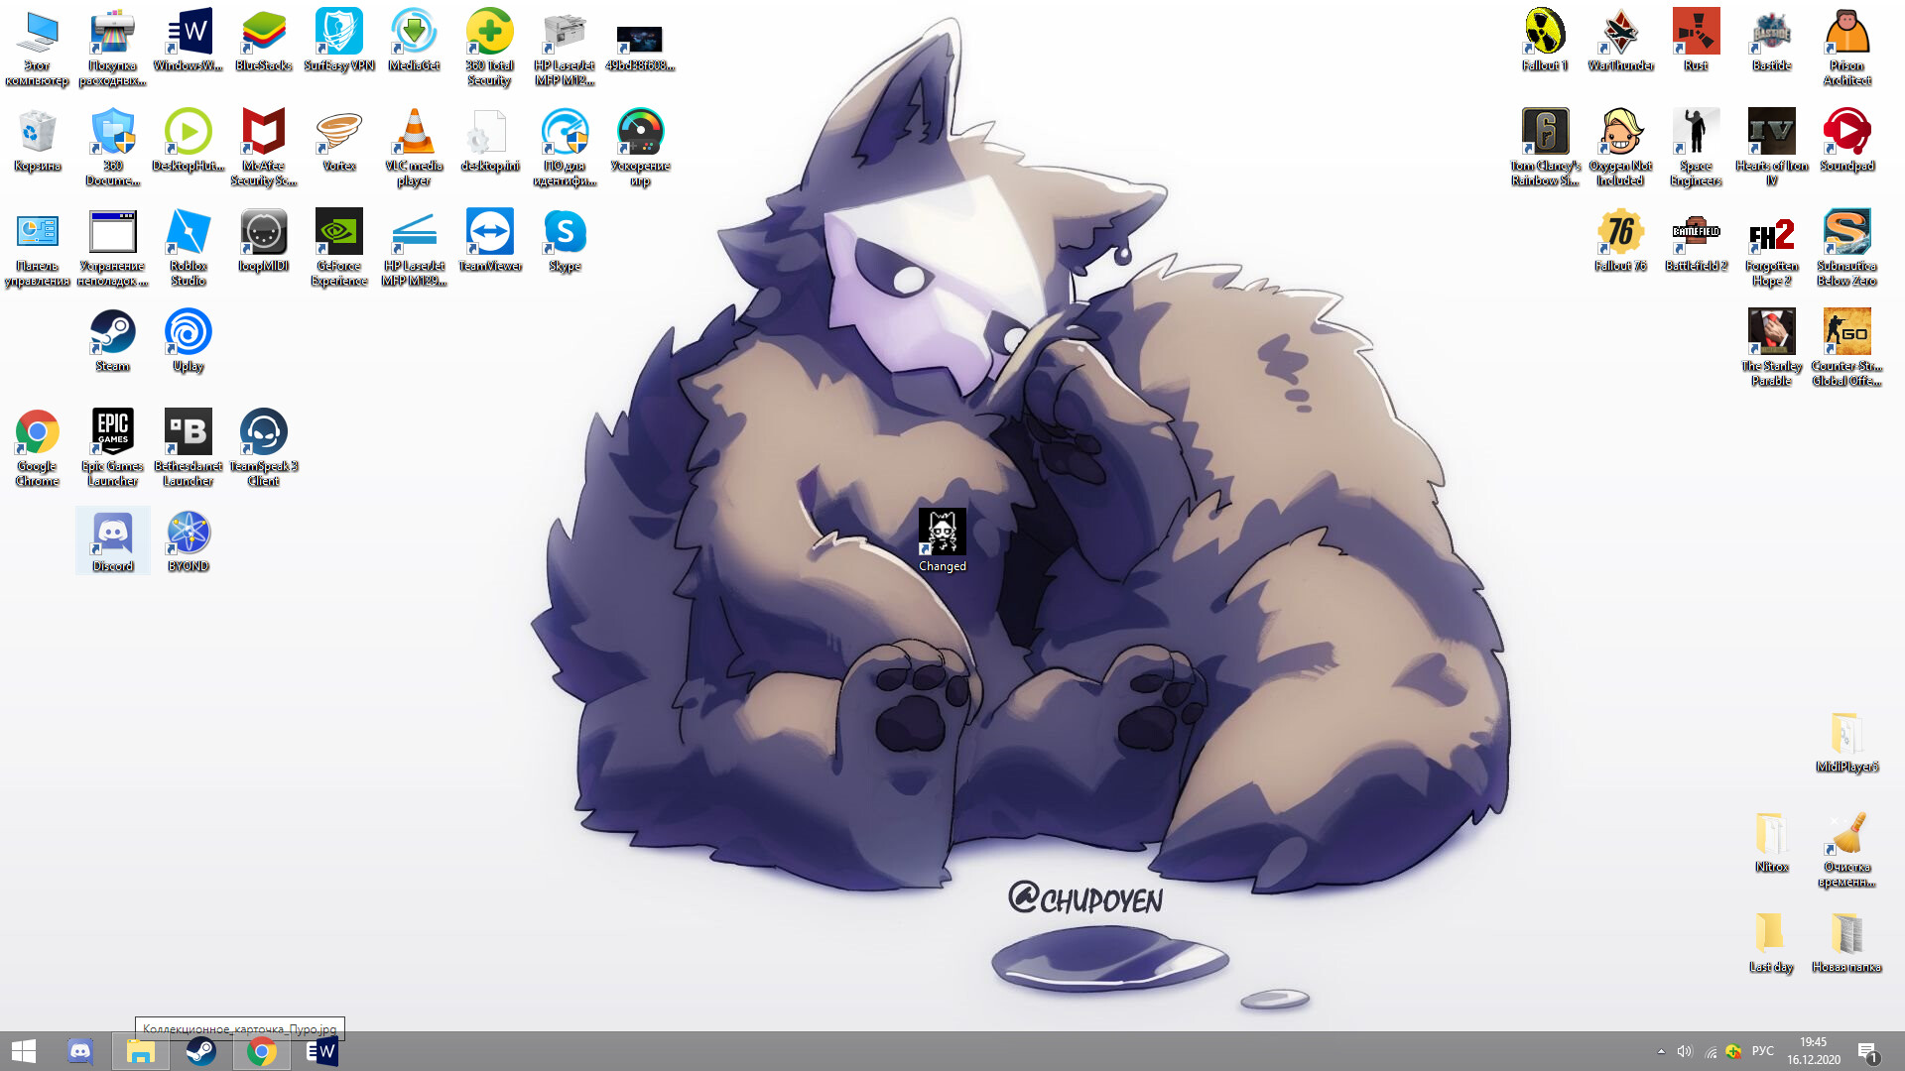
Task: Launch Hearts of Iron IV
Action: (1771, 147)
